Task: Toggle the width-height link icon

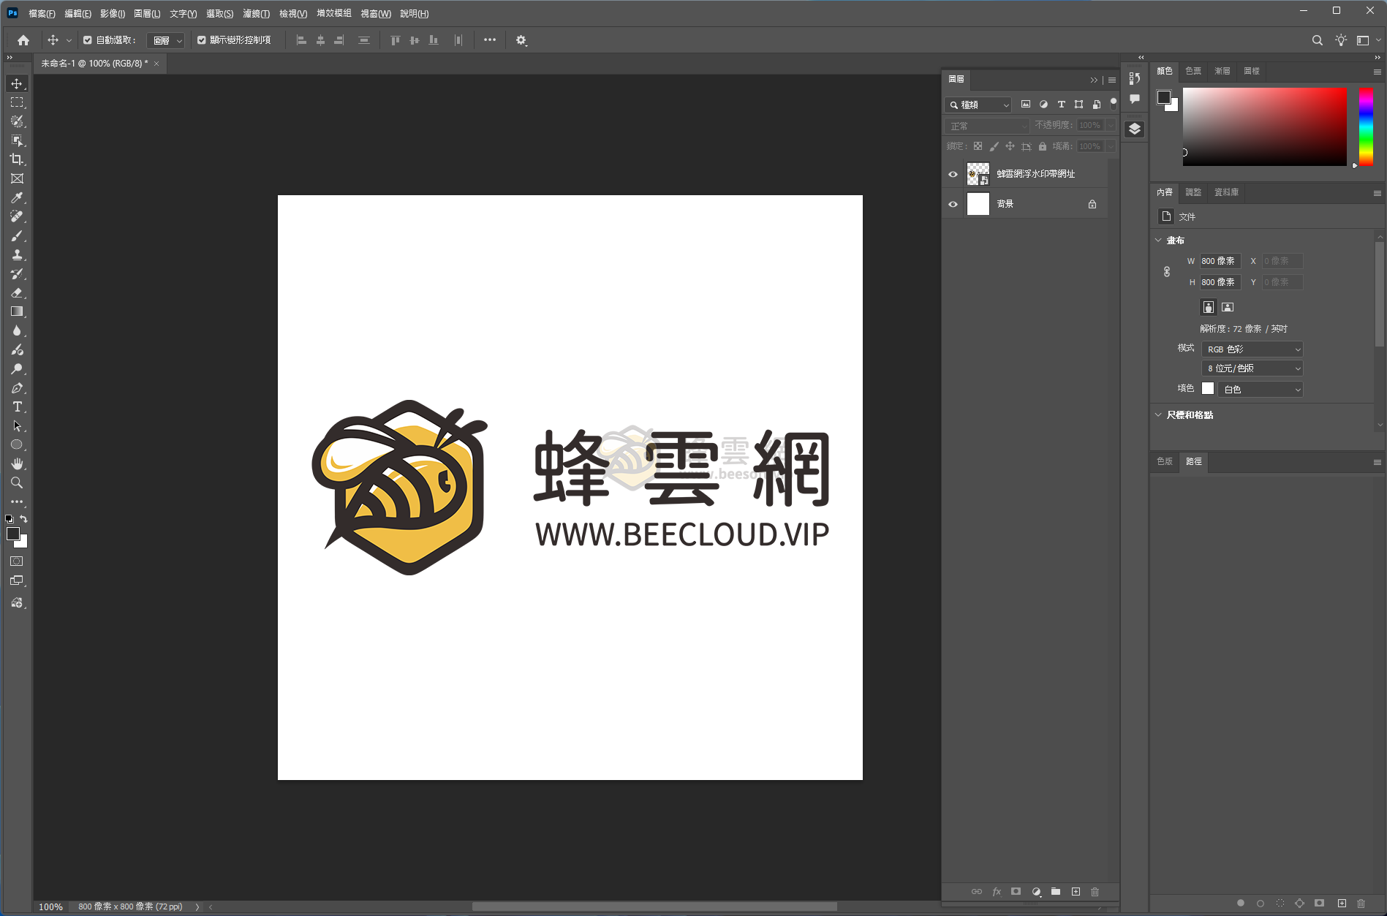Action: pyautogui.click(x=1167, y=271)
